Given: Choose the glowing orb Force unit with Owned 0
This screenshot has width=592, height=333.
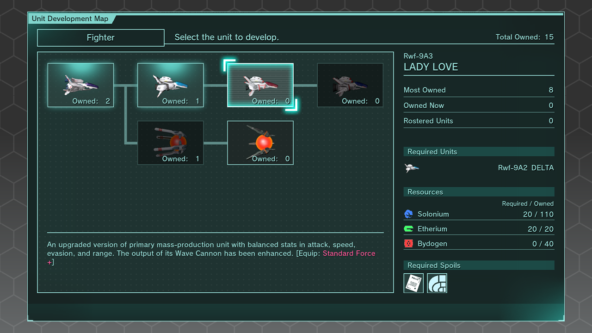Looking at the screenshot, I should 260,142.
